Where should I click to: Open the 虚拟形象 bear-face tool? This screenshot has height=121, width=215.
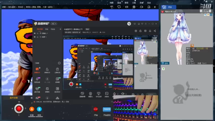click(37, 90)
